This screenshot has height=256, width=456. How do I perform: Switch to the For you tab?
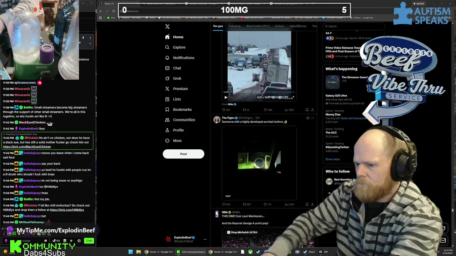218,26
